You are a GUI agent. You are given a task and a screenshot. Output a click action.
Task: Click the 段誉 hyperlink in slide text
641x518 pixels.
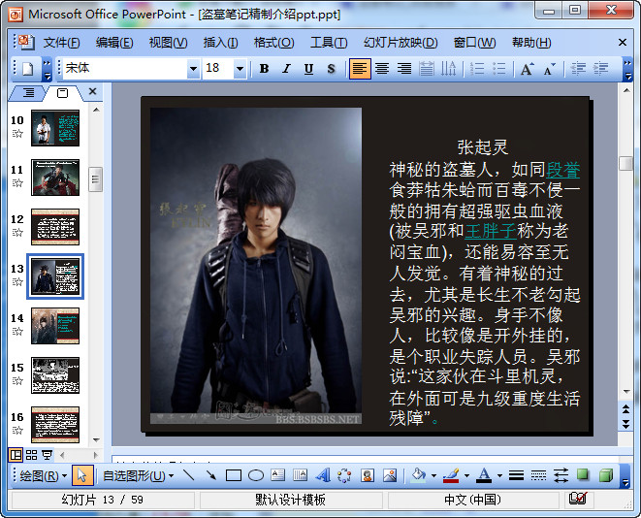click(x=563, y=169)
